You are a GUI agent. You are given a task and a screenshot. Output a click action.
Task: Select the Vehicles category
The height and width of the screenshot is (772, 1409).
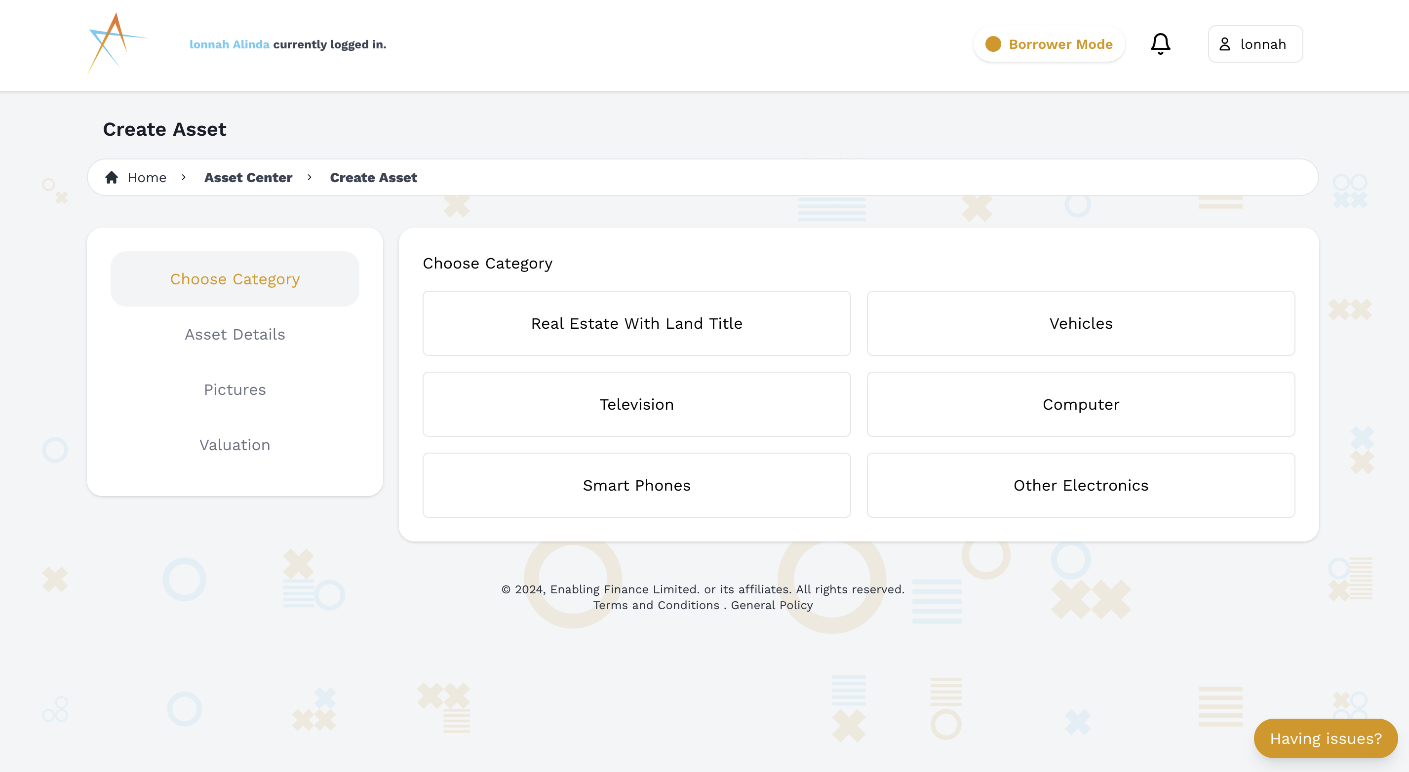[x=1080, y=323]
